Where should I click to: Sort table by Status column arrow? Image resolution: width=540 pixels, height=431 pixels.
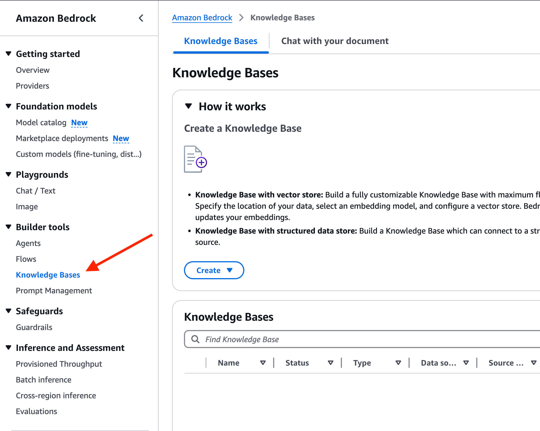(x=330, y=363)
